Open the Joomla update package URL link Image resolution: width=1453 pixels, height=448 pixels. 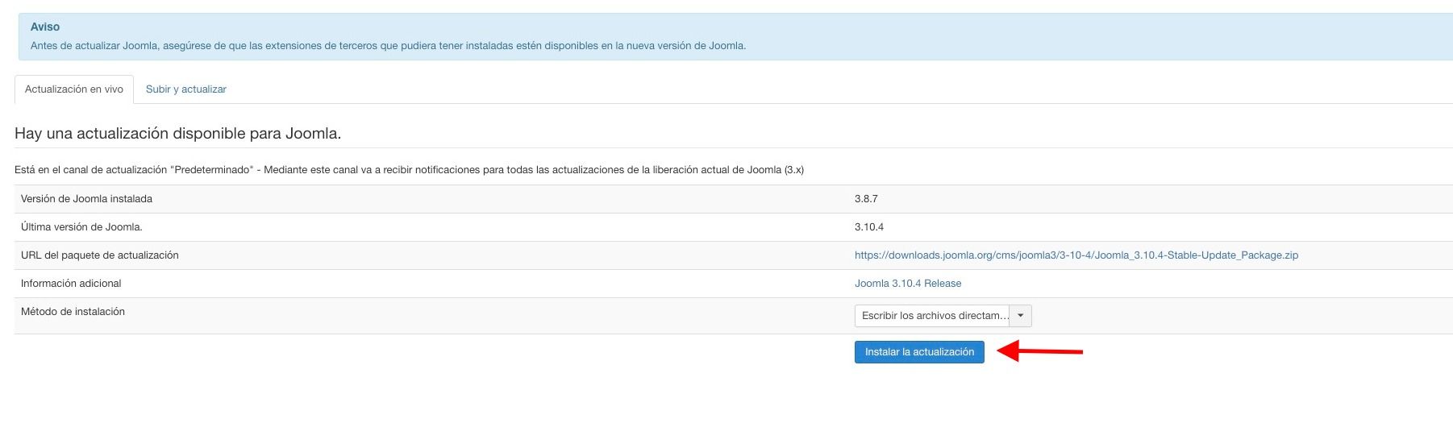[x=1076, y=255]
